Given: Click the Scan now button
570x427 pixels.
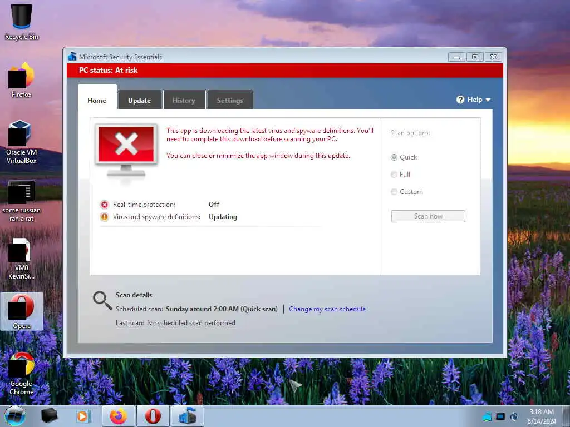Looking at the screenshot, I should [x=428, y=216].
